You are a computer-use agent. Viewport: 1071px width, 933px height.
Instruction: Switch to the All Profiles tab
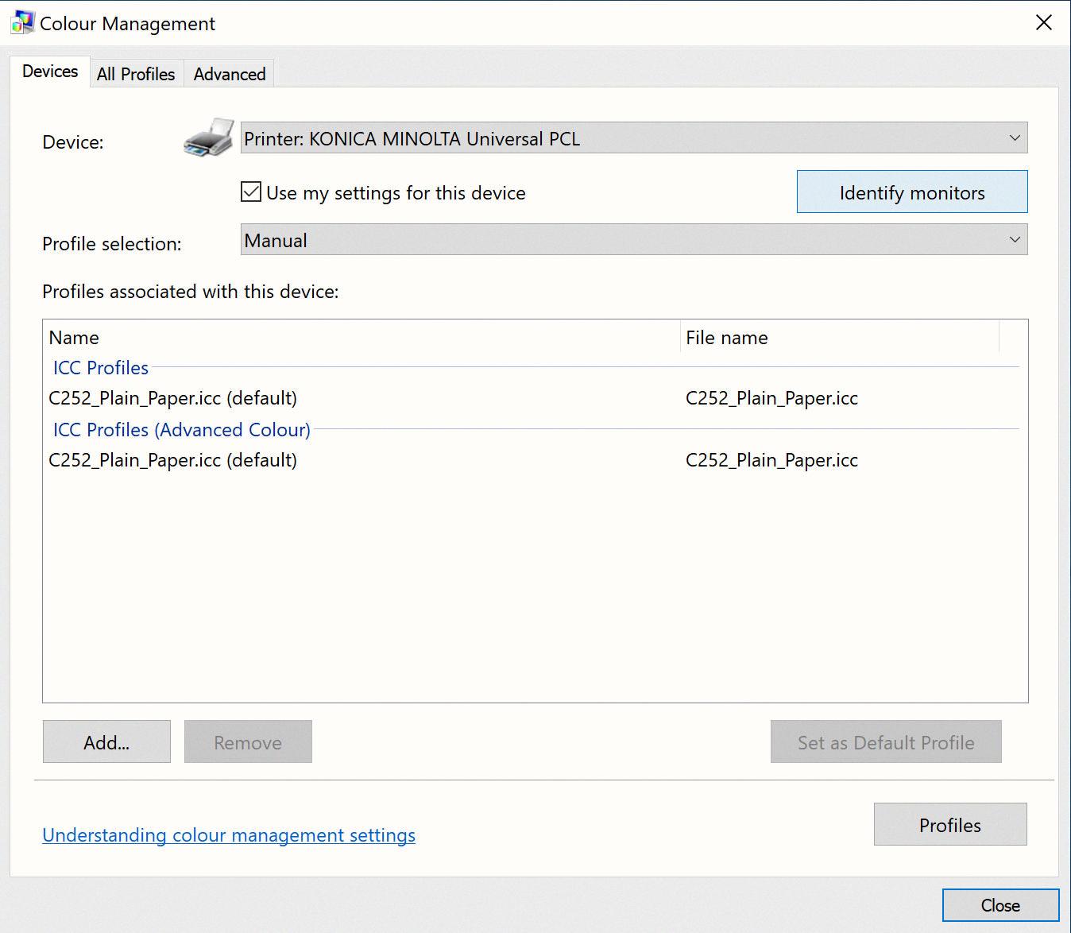pos(136,74)
